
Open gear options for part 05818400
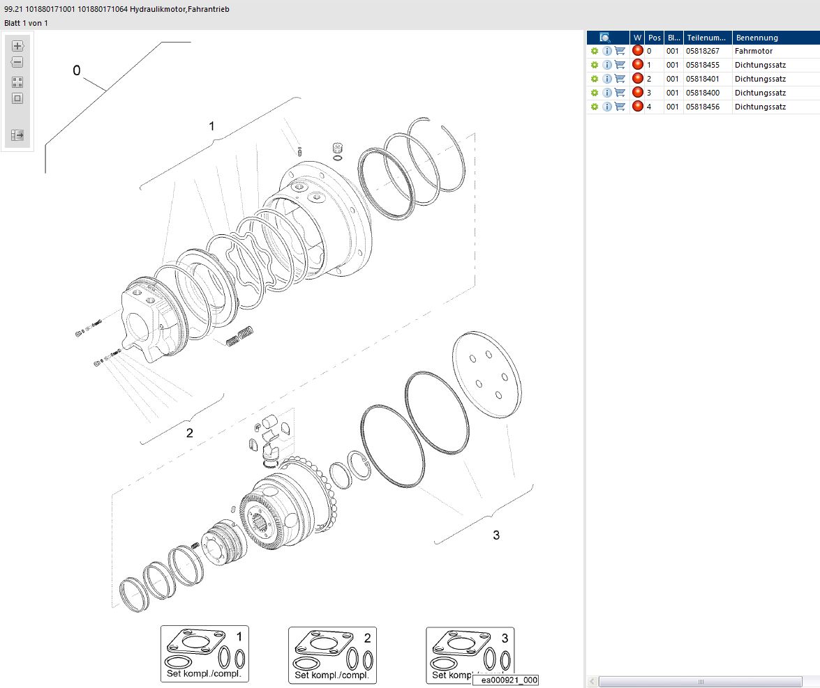coord(595,93)
